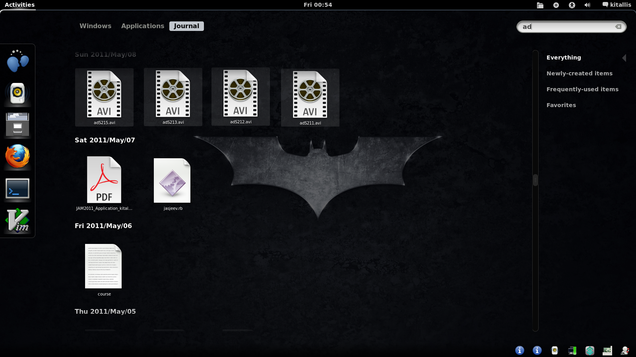Launch Rhythmbox music player from the dash

point(17,93)
